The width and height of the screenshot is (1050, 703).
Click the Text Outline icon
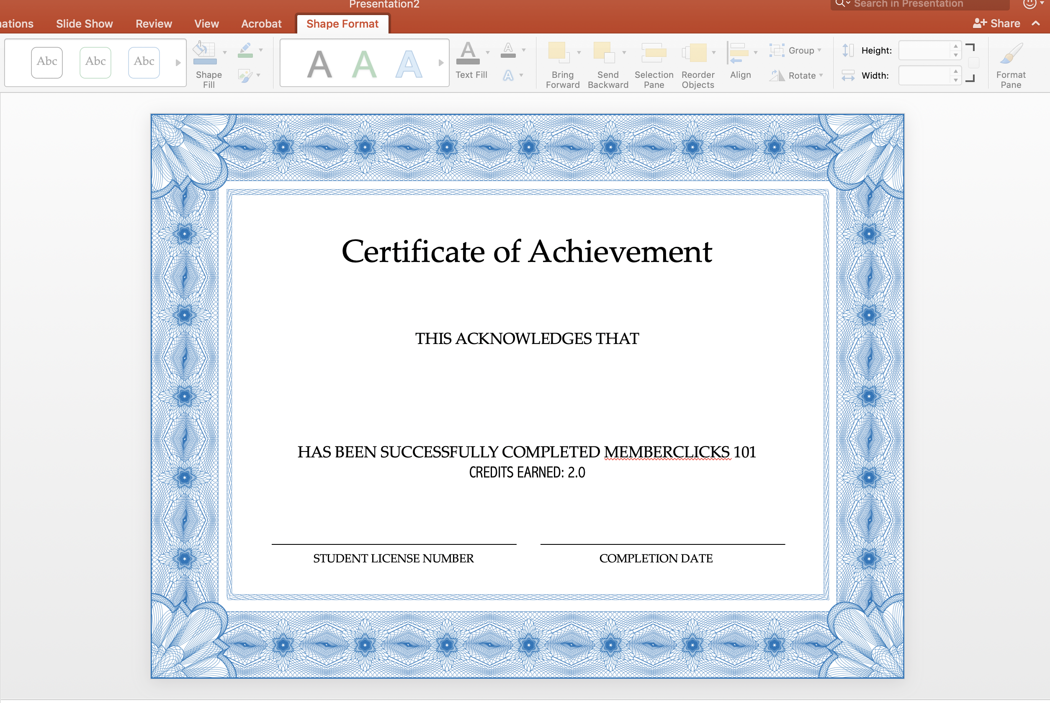[x=508, y=50]
